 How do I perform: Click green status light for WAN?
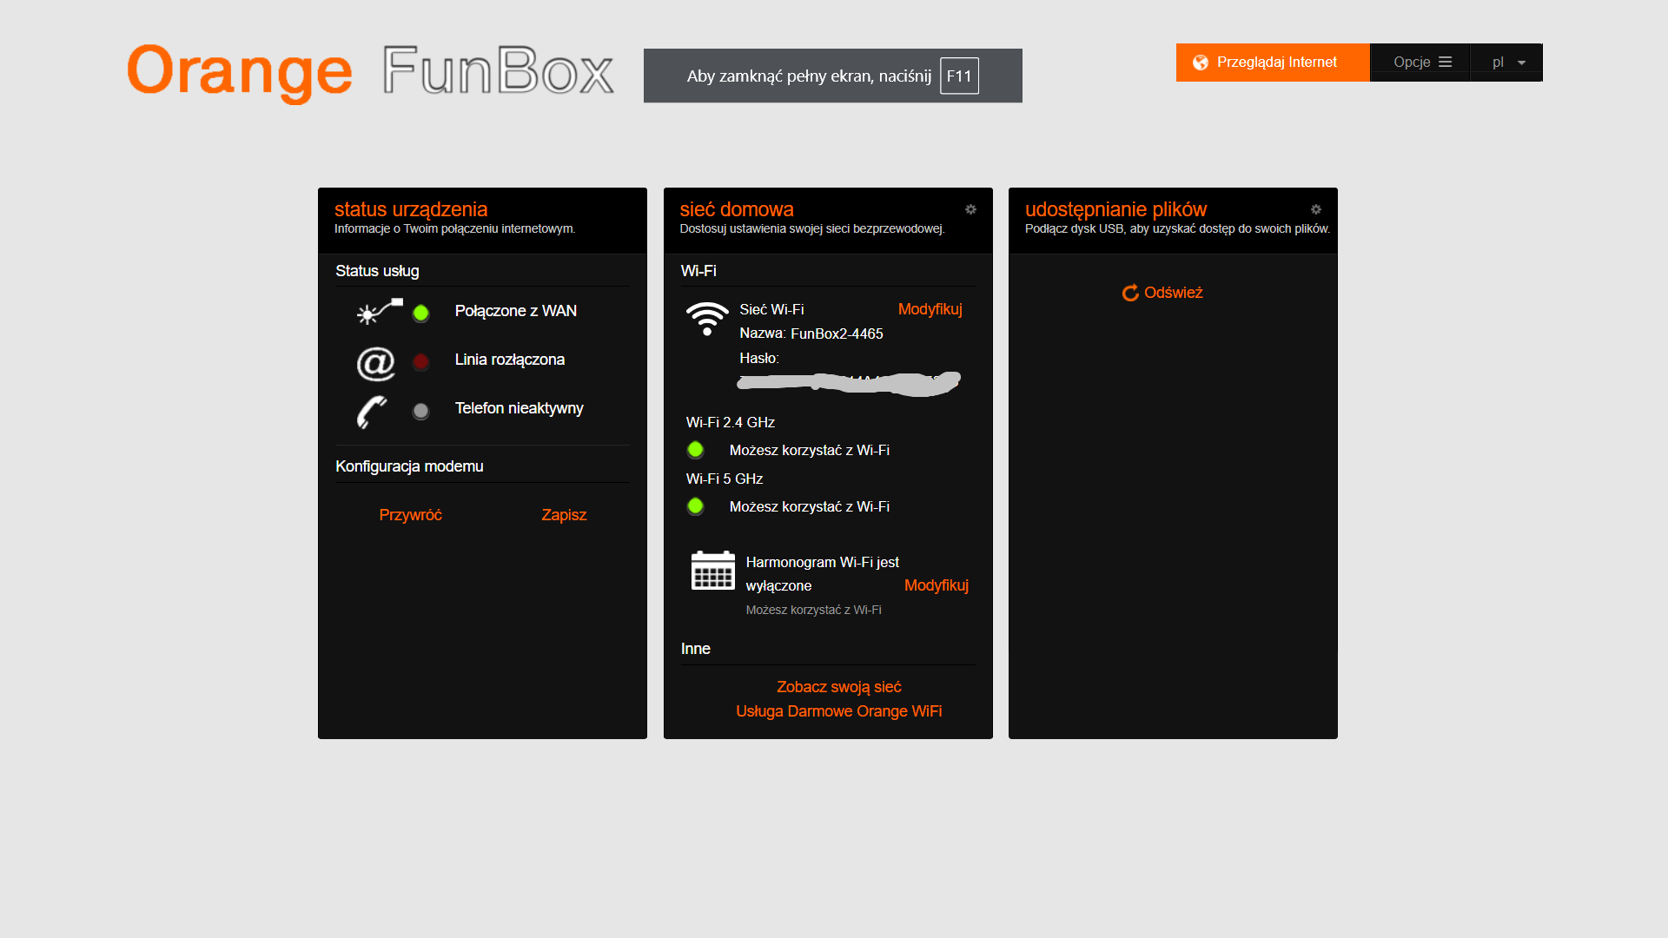(x=420, y=313)
